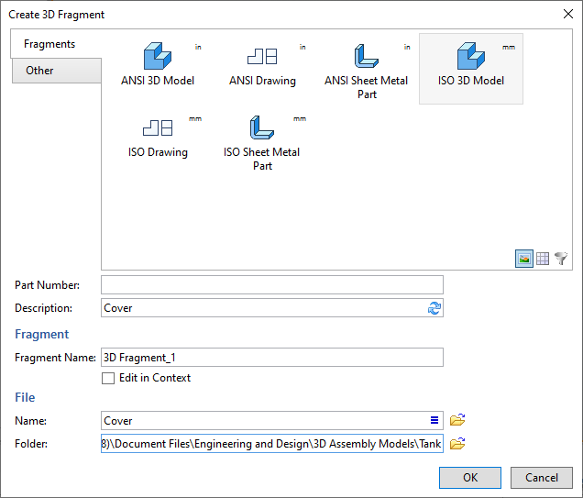583x498 pixels.
Task: Switch to table list view mode
Action: tap(543, 259)
